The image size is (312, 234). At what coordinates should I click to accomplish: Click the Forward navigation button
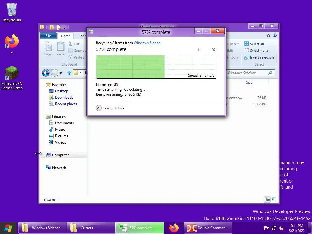[x=55, y=73]
